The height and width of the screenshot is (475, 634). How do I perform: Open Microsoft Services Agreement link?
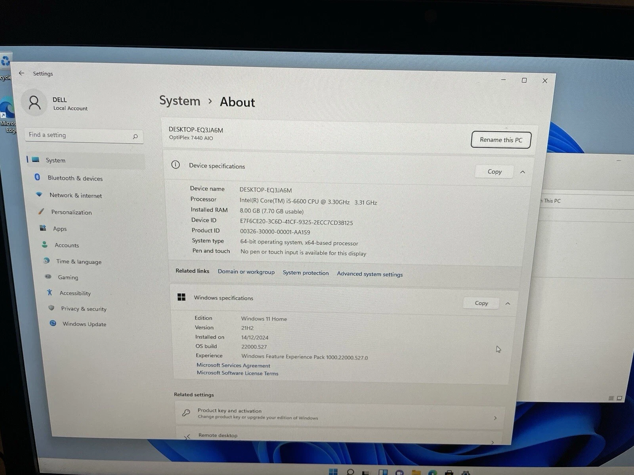233,365
